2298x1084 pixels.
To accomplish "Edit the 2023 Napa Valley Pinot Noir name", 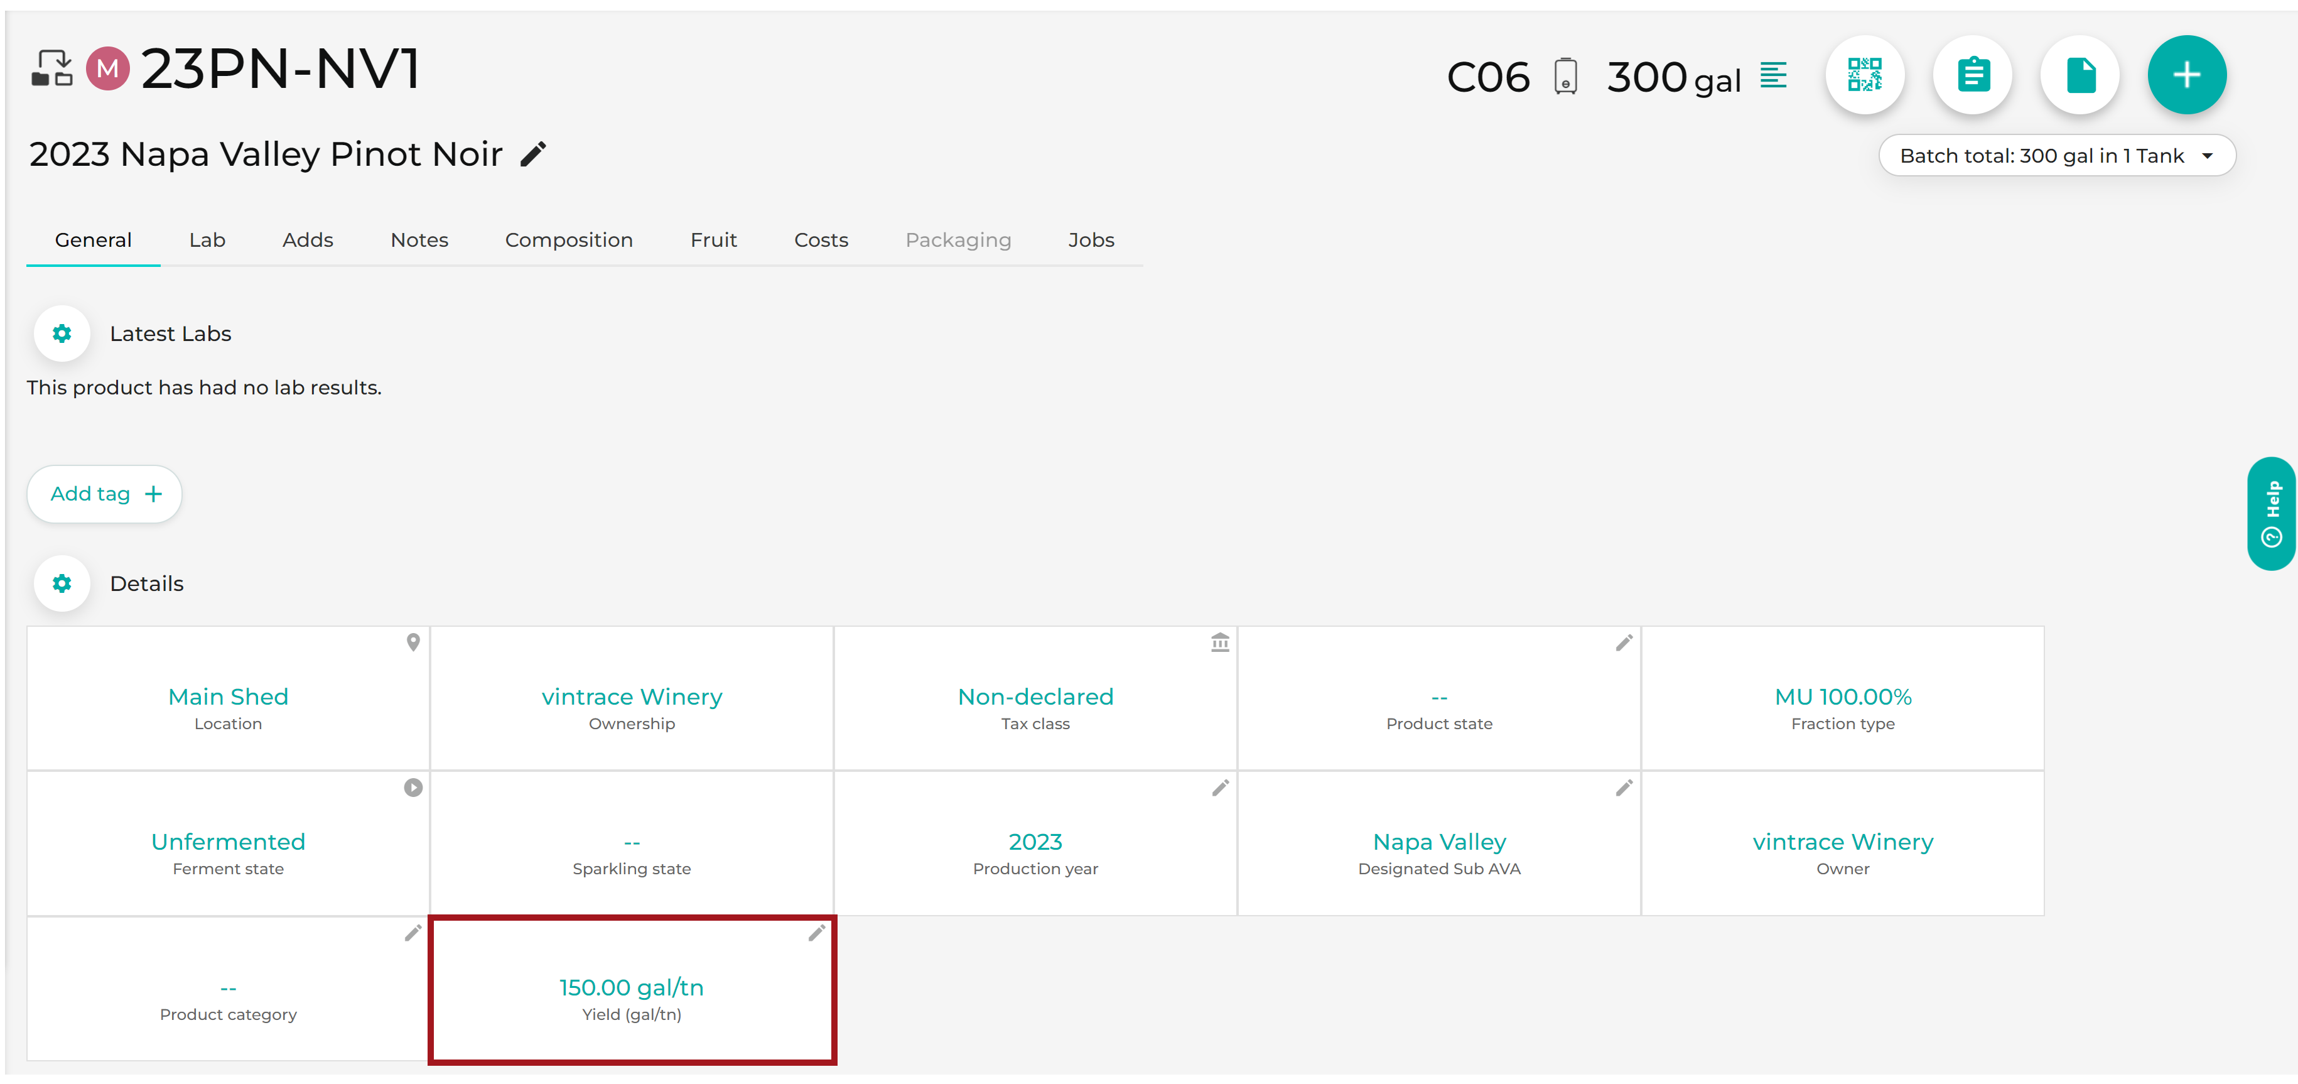I will 534,153.
